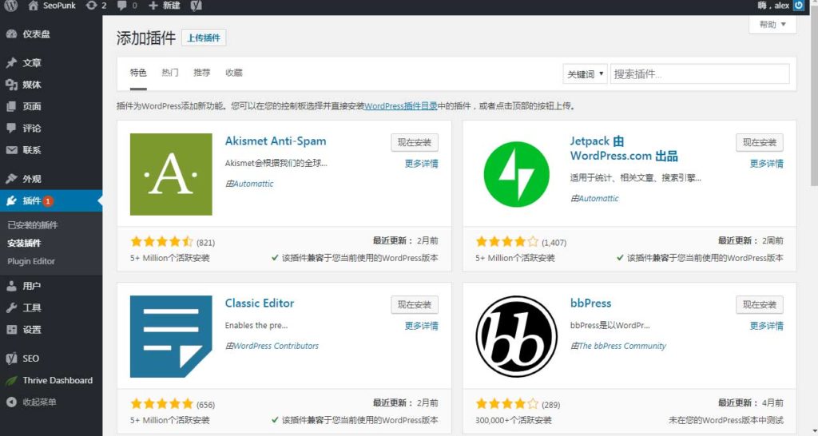Click the Yoast SEO icon in admin bar
Screen dimensions: 818x436
click(196, 6)
